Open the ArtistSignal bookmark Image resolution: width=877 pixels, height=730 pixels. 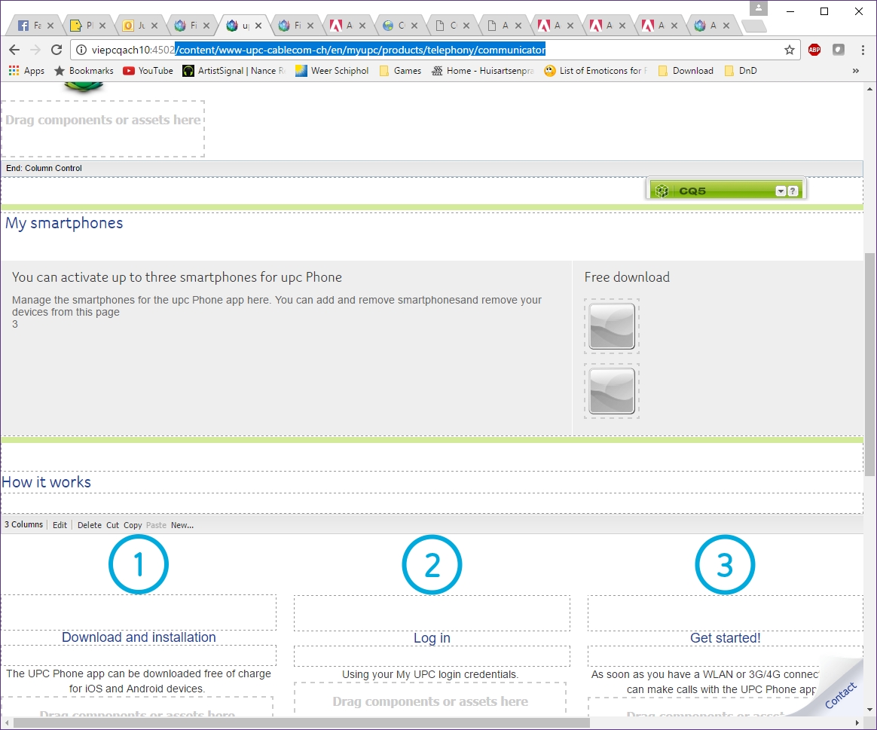coord(234,71)
